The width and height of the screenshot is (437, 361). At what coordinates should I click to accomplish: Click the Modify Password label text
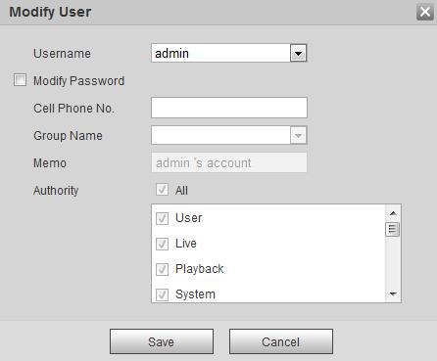pos(78,81)
